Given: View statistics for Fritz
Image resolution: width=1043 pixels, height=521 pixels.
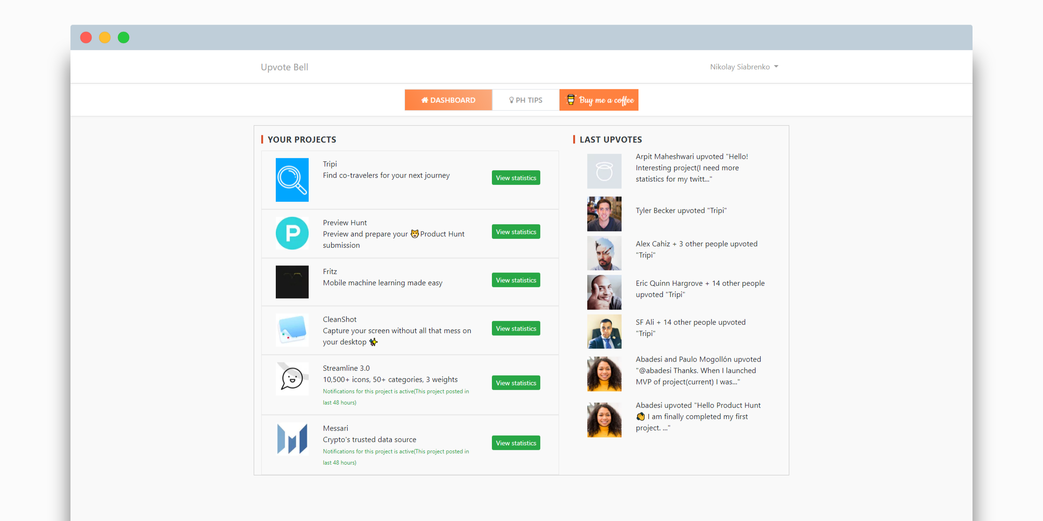Looking at the screenshot, I should (516, 280).
